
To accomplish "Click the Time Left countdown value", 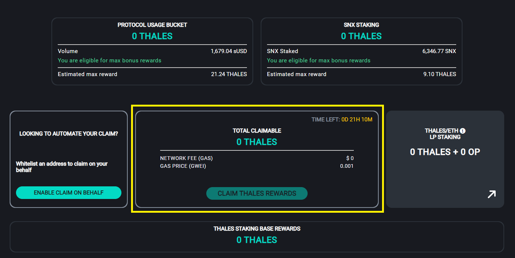I will 357,120.
